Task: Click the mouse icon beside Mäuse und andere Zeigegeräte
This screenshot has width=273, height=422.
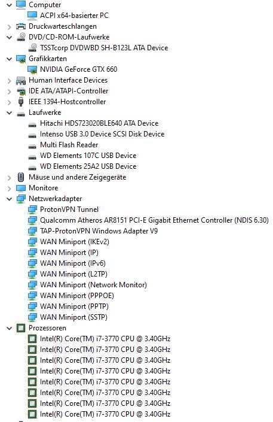Action: pyautogui.click(x=21, y=177)
